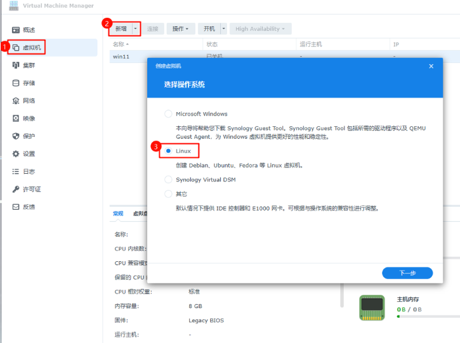
Task: Click the 状态 column header
Action: (249, 44)
